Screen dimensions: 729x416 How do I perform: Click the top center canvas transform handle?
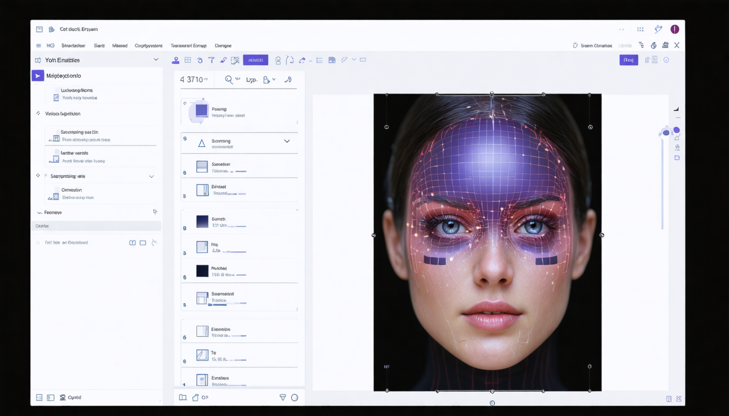pyautogui.click(x=492, y=94)
